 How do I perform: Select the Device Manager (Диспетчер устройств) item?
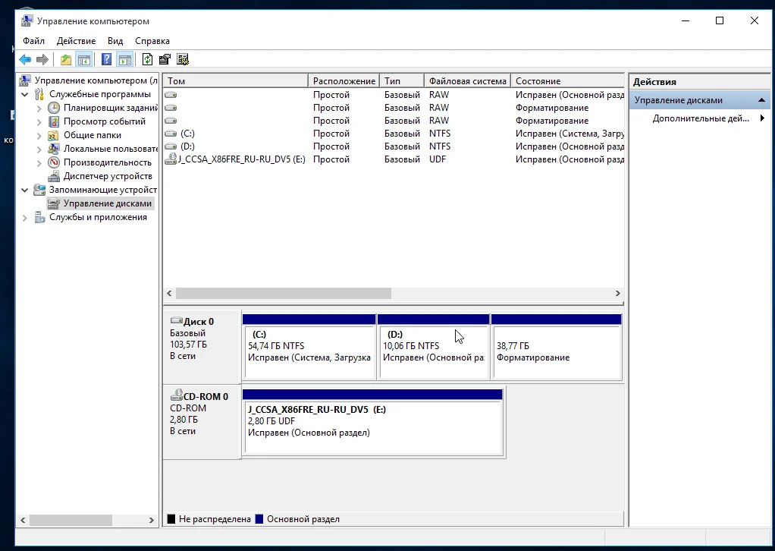[x=107, y=176]
